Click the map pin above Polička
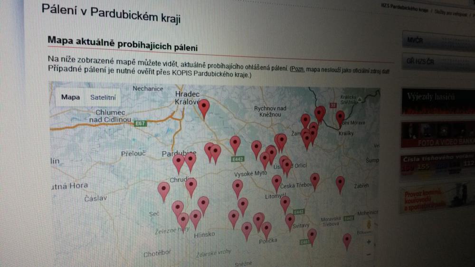The width and height of the screenshot is (475, 267). (x=266, y=230)
